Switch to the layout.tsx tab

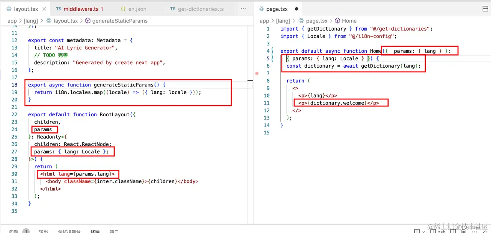(x=26, y=9)
